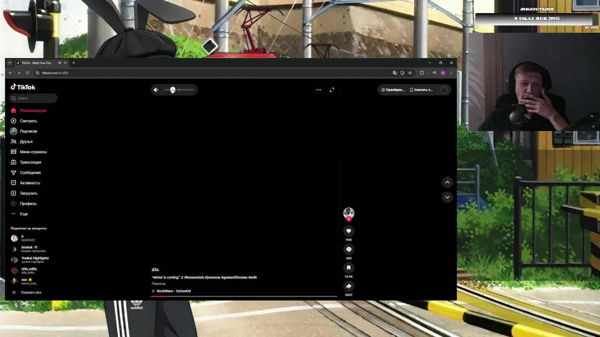This screenshot has width=600, height=337.
Task: Open sitis_edits account
Action: pyautogui.click(x=24, y=271)
